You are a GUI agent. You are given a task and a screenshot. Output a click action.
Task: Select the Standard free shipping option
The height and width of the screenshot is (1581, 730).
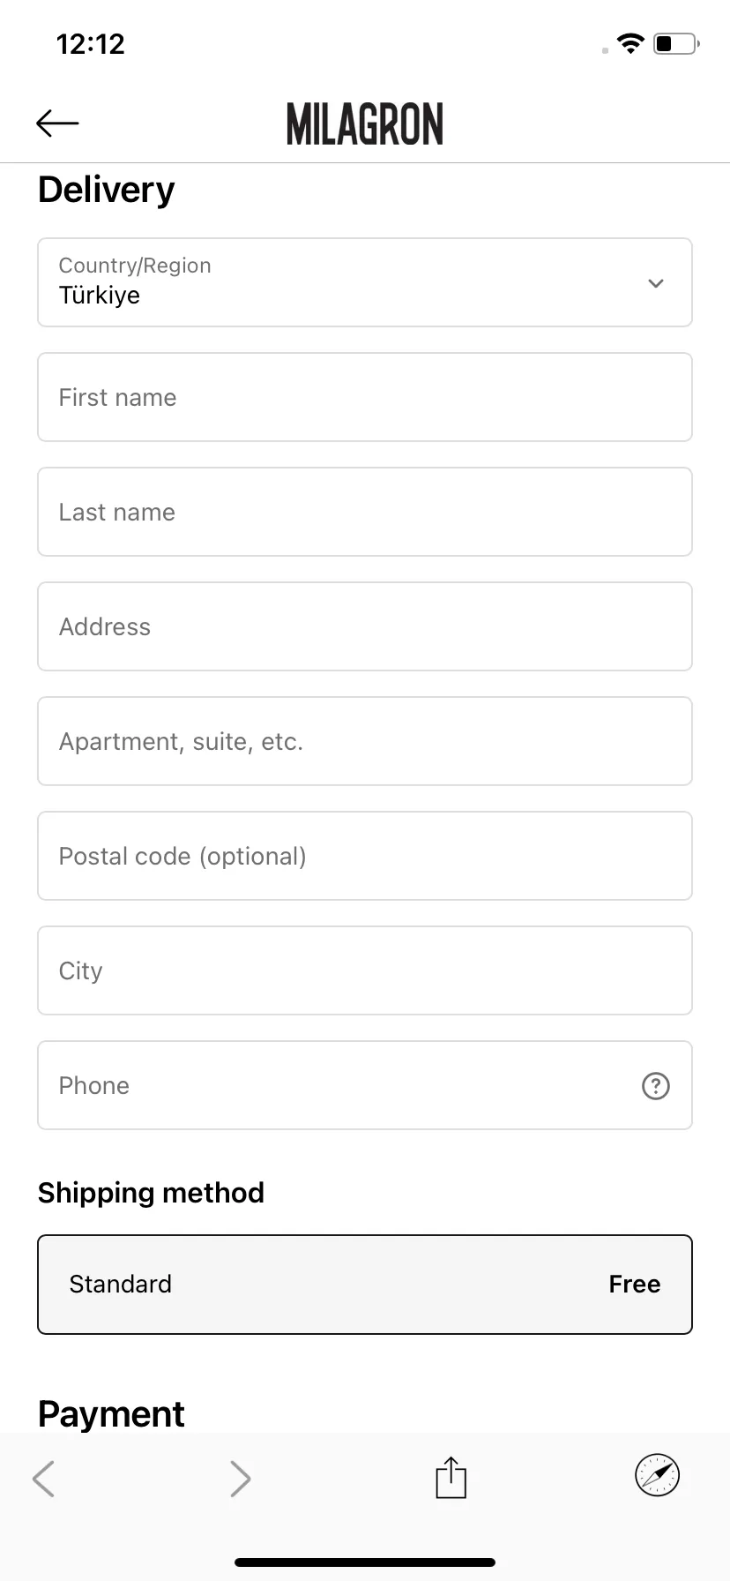pos(365,1285)
